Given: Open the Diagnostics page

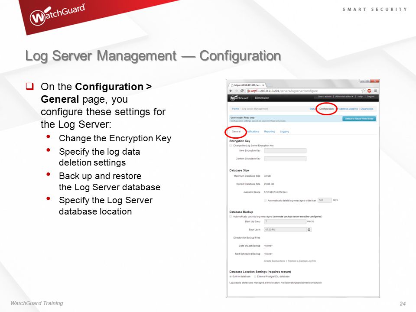Looking at the screenshot, I should pos(367,109).
